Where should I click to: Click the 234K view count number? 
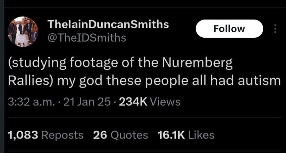click(133, 102)
